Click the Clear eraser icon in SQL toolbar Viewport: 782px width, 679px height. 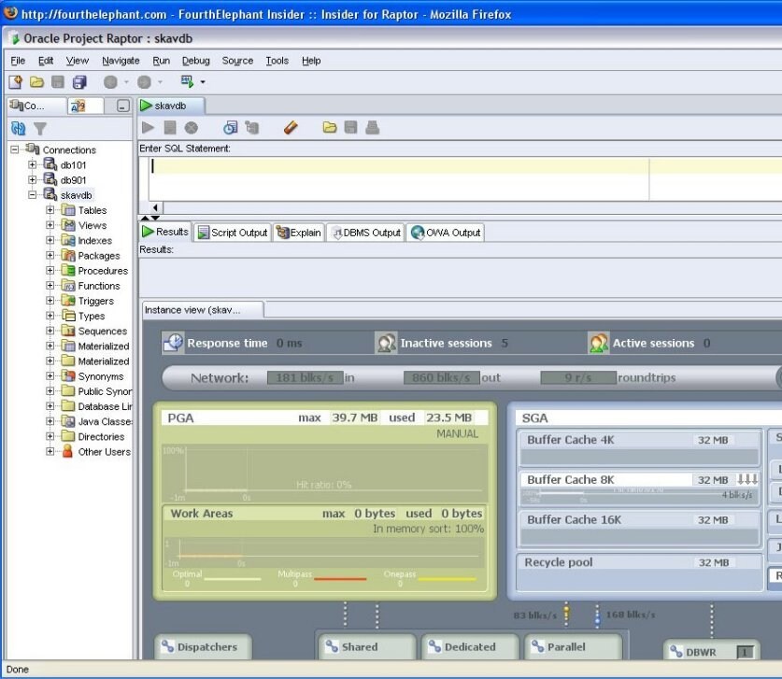coord(291,127)
